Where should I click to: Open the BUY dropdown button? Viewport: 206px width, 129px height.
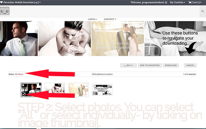tap(128, 66)
